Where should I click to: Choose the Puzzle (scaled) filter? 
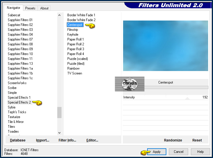(x=78, y=59)
